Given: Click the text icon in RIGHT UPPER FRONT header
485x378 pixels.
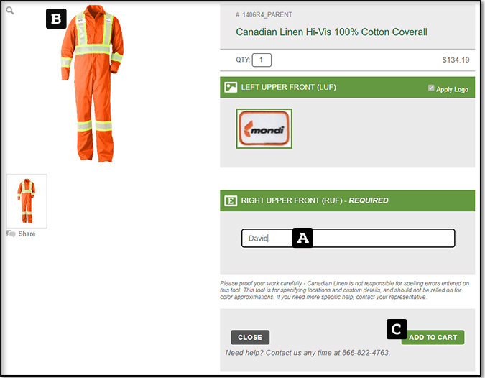Looking at the screenshot, I should 231,200.
